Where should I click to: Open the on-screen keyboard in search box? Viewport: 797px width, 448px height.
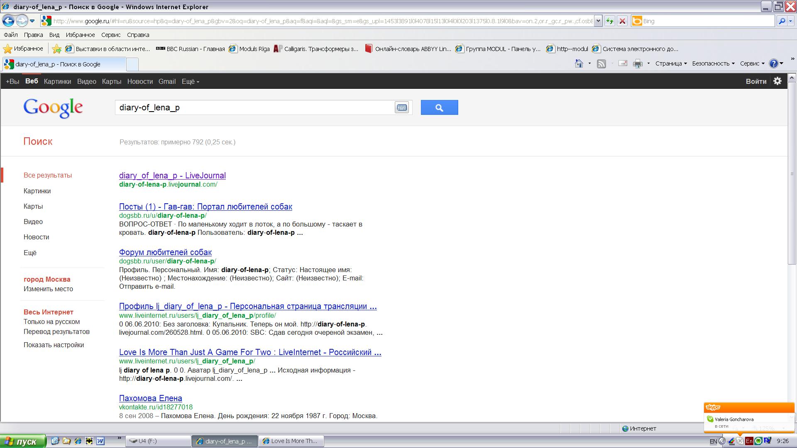pos(401,107)
